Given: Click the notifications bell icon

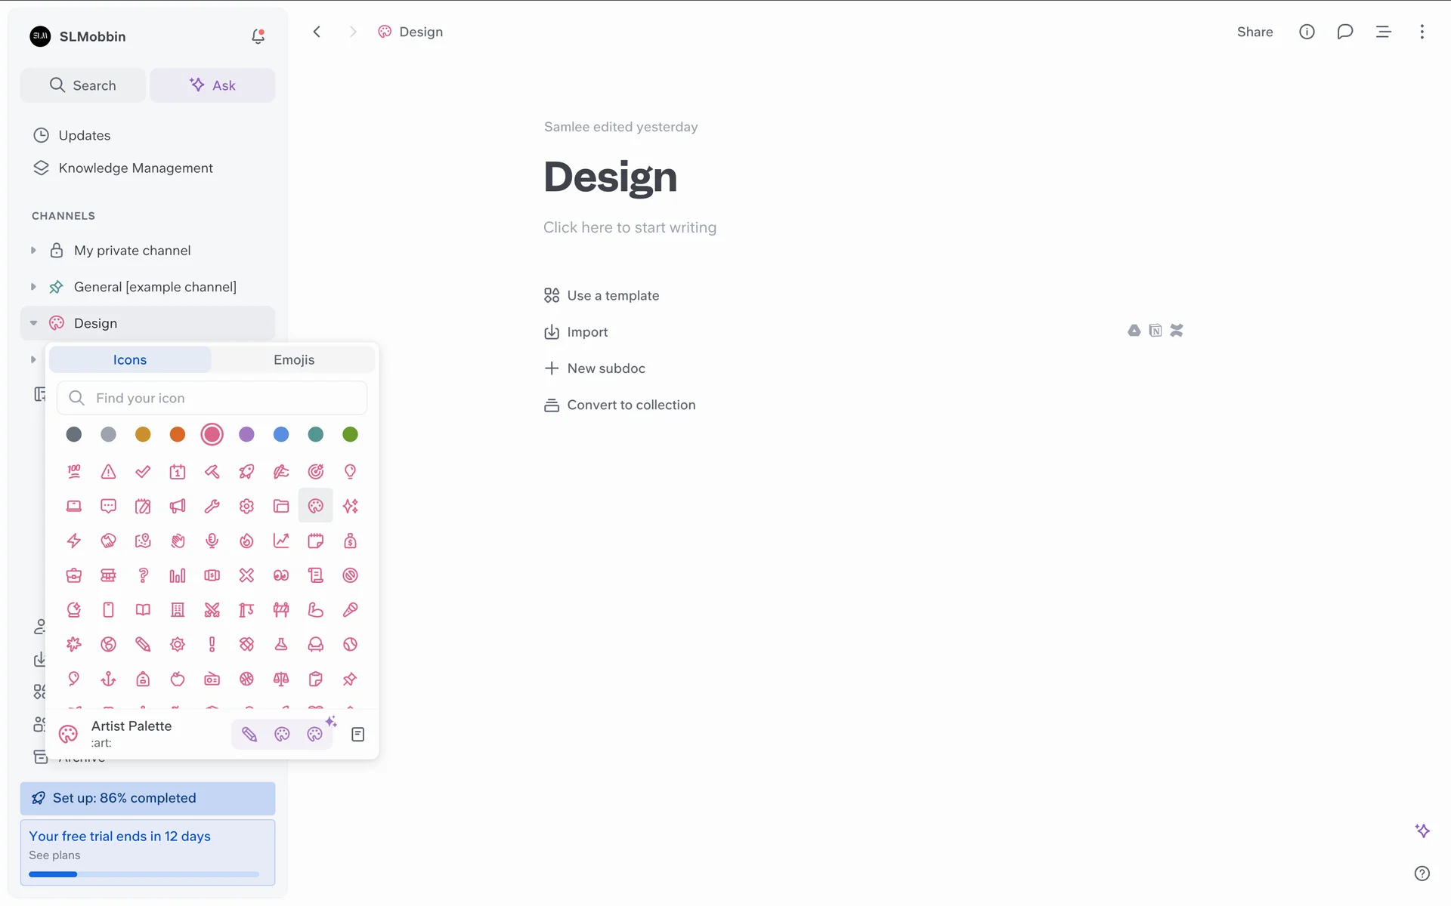Looking at the screenshot, I should (258, 36).
